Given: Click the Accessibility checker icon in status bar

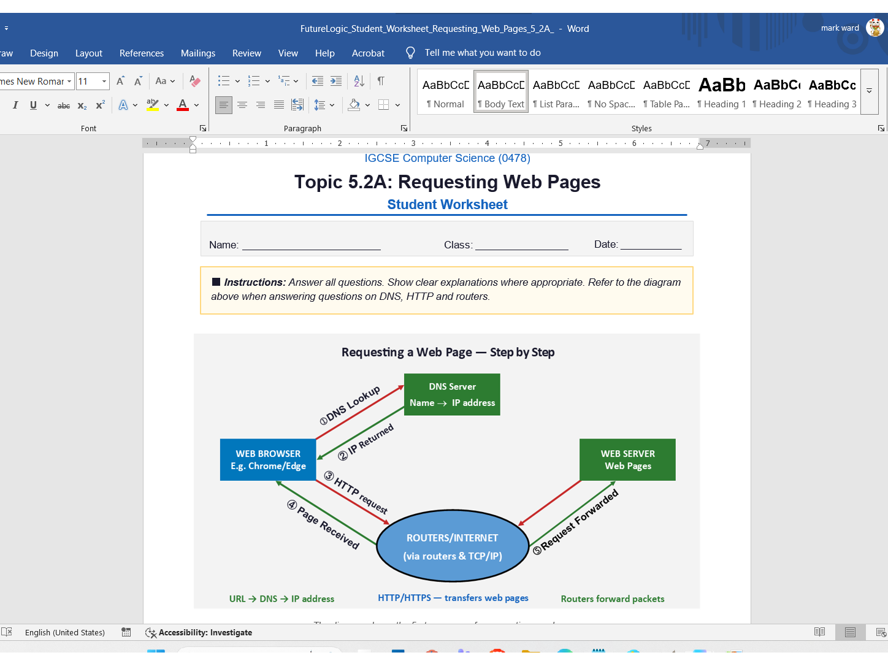Looking at the screenshot, I should click(151, 632).
